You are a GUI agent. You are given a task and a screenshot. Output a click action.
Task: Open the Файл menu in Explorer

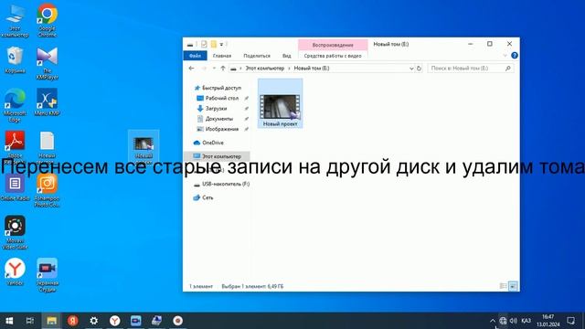[x=195, y=56]
